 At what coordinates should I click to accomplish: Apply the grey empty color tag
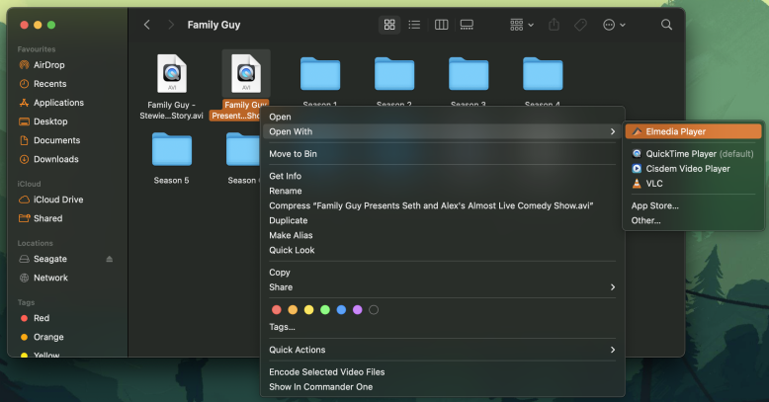pos(374,310)
